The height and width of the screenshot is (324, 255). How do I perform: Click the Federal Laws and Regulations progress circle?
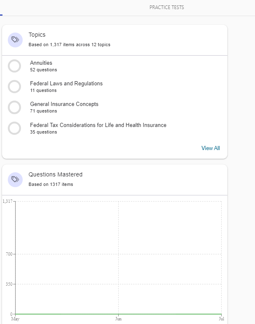click(14, 87)
